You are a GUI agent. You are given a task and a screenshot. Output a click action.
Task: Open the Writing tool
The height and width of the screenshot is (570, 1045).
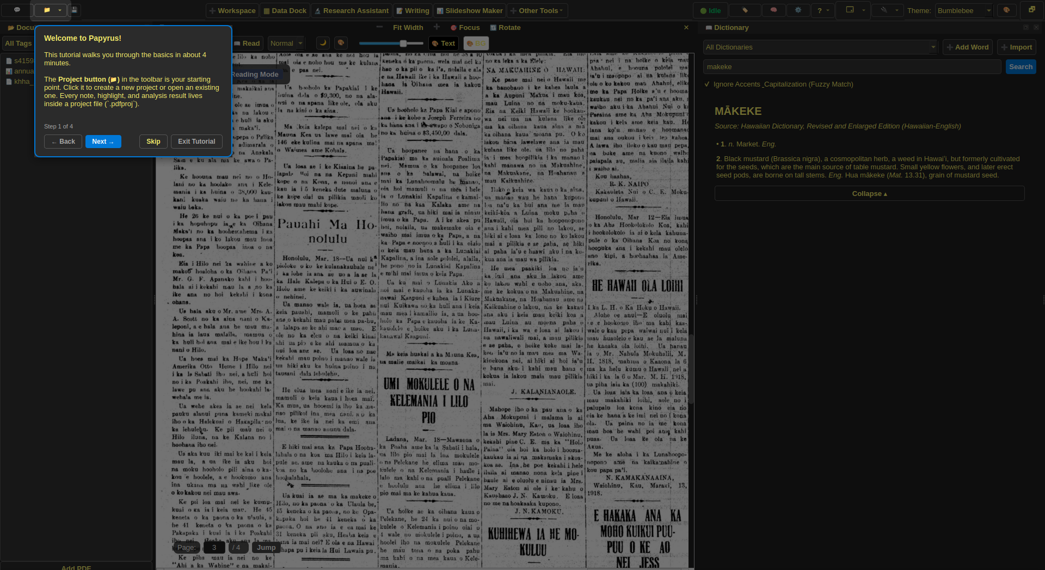coord(413,10)
